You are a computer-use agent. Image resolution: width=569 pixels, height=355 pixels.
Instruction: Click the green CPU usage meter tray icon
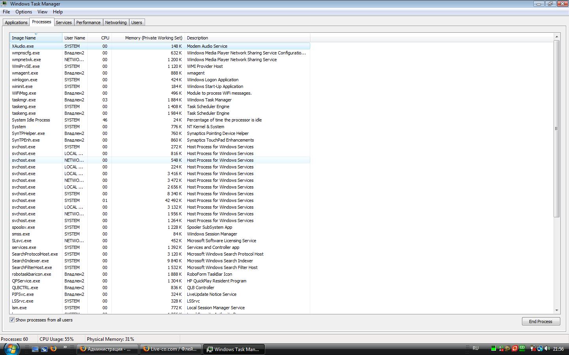point(493,349)
